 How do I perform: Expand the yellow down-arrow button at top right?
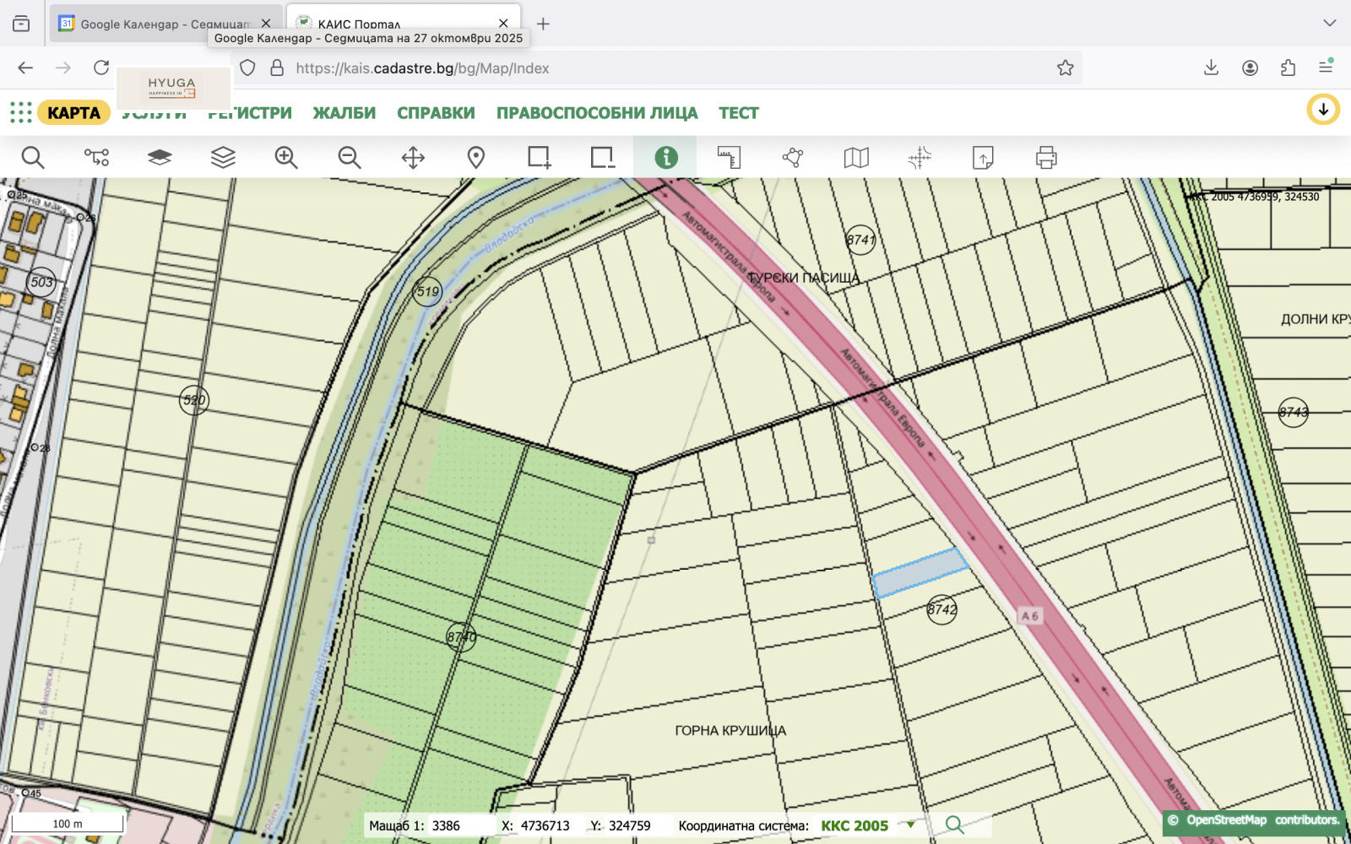pos(1323,110)
